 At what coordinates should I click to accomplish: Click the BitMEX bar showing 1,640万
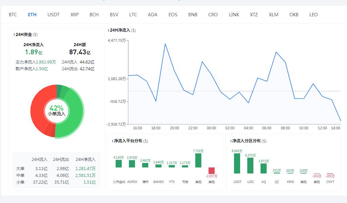(158, 166)
